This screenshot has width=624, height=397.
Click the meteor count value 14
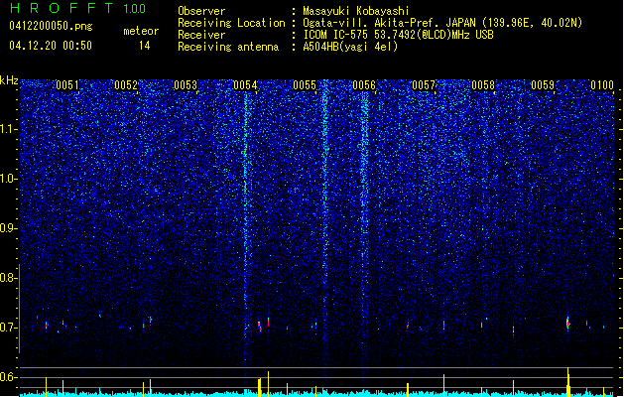click(145, 46)
